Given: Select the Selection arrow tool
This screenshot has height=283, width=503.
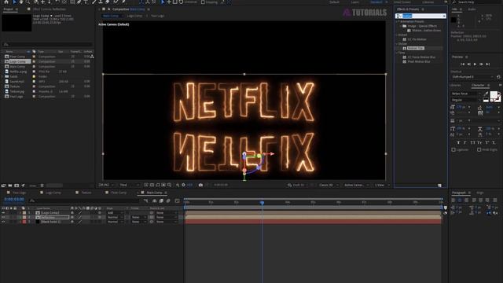Looking at the screenshot, I should [14, 2].
